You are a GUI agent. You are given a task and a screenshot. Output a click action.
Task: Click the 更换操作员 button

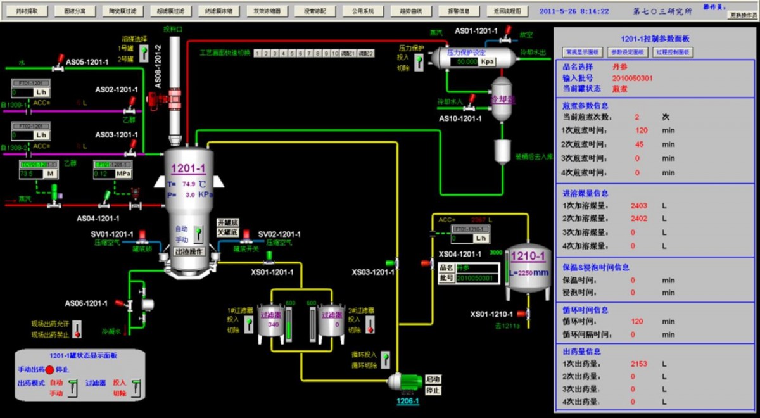(742, 15)
